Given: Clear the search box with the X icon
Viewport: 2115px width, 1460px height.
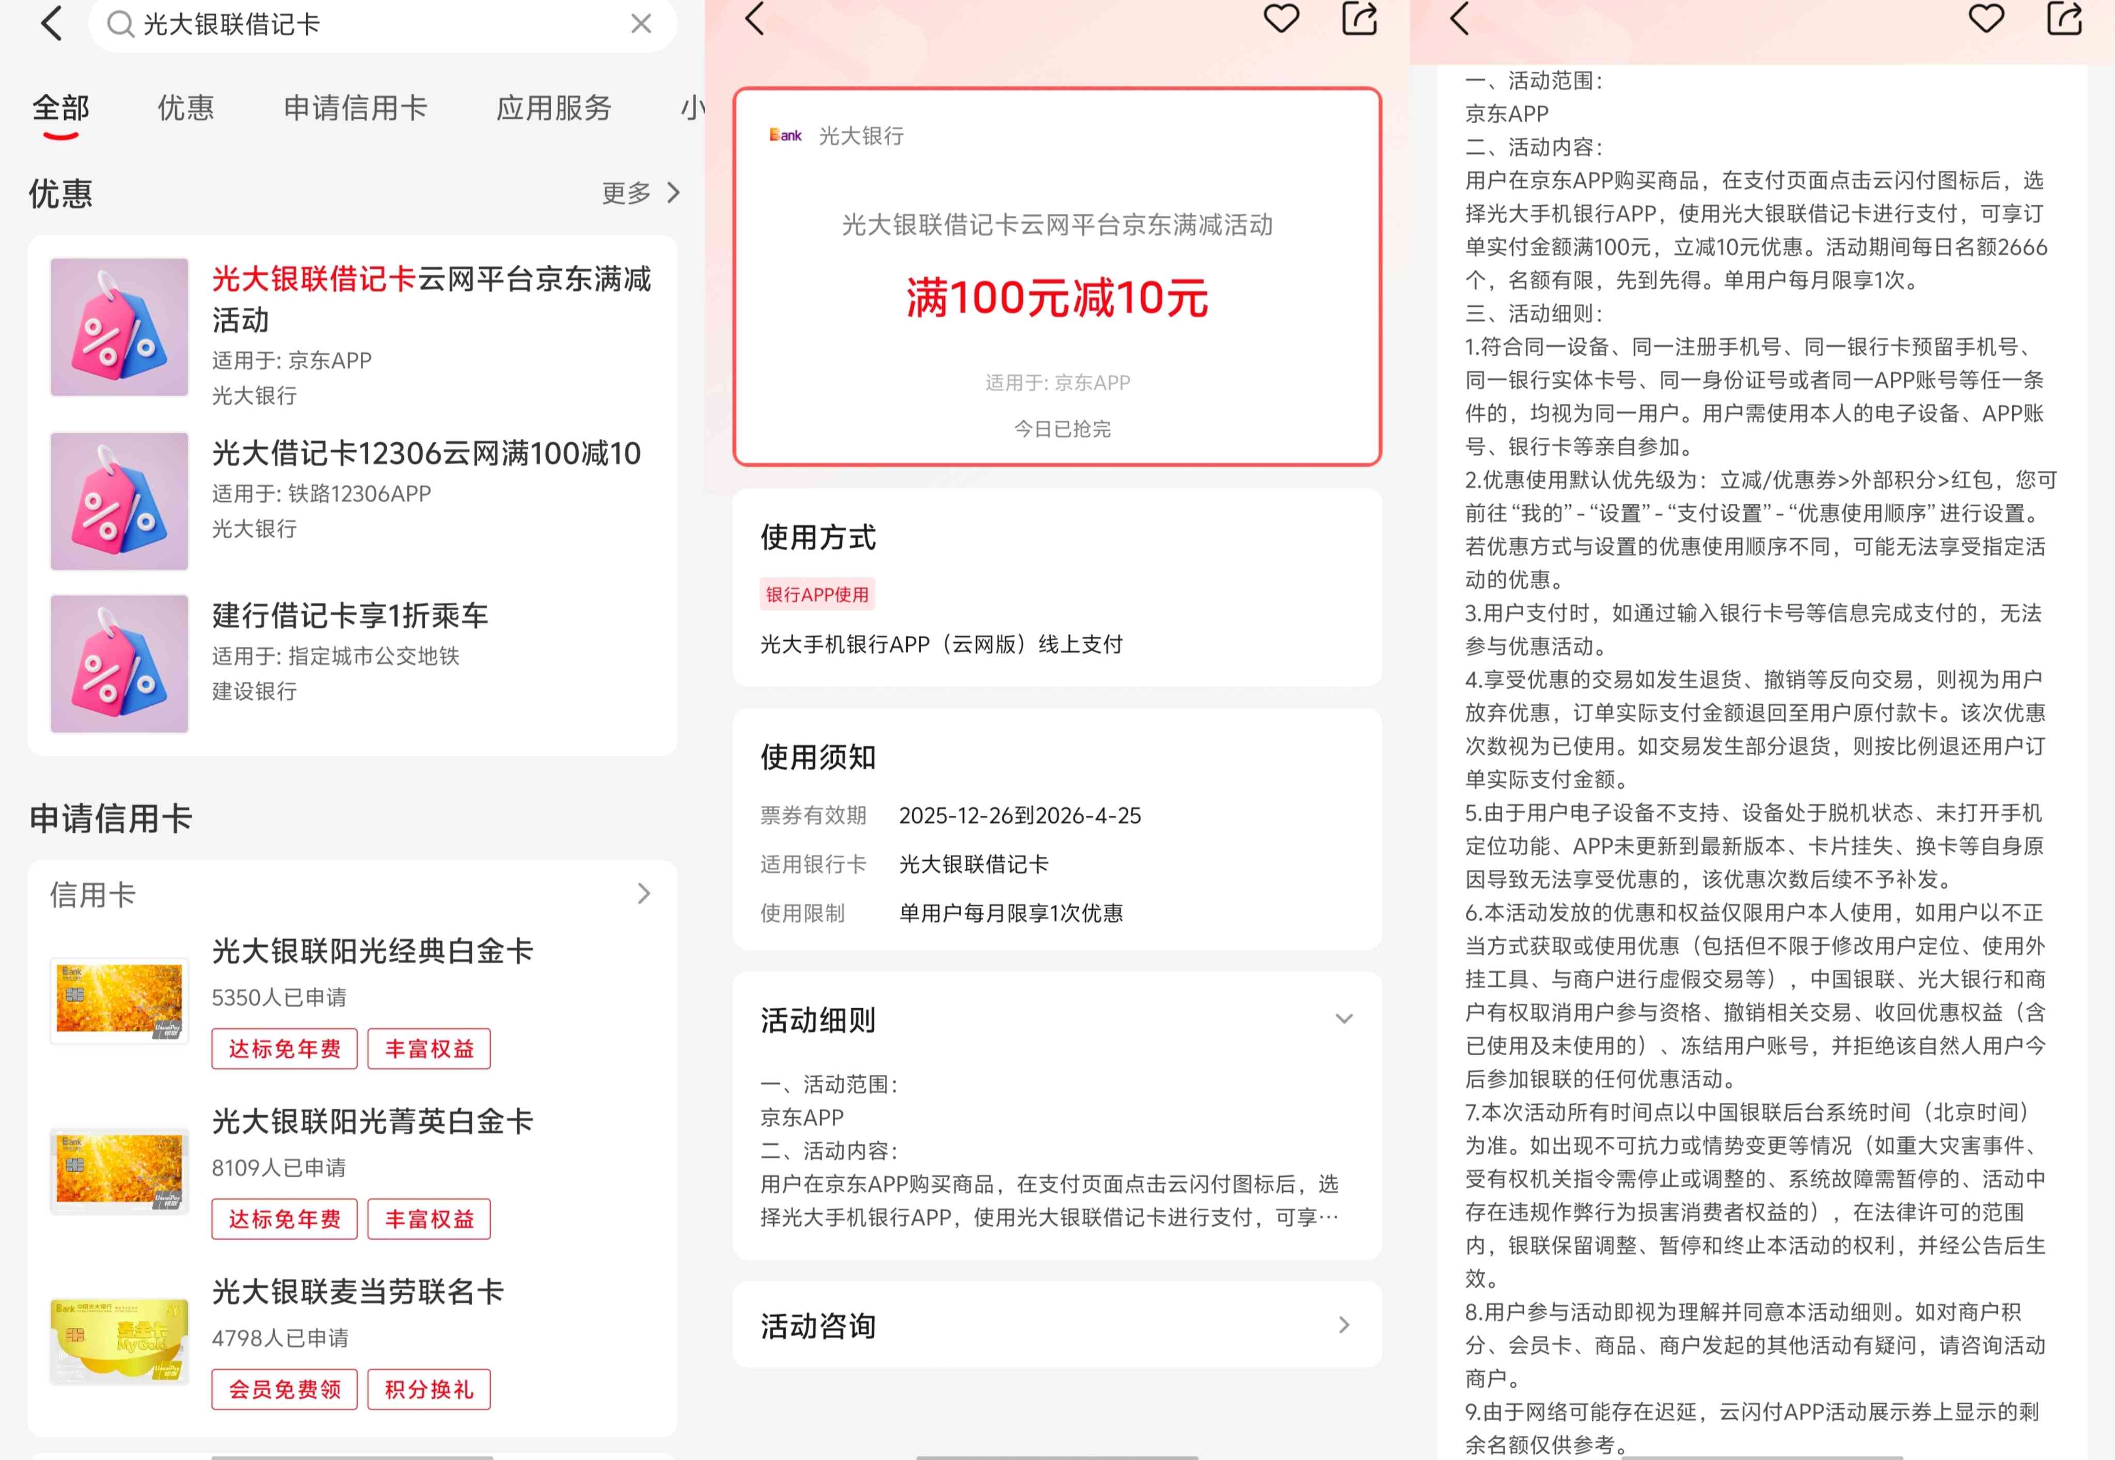Looking at the screenshot, I should 640,25.
